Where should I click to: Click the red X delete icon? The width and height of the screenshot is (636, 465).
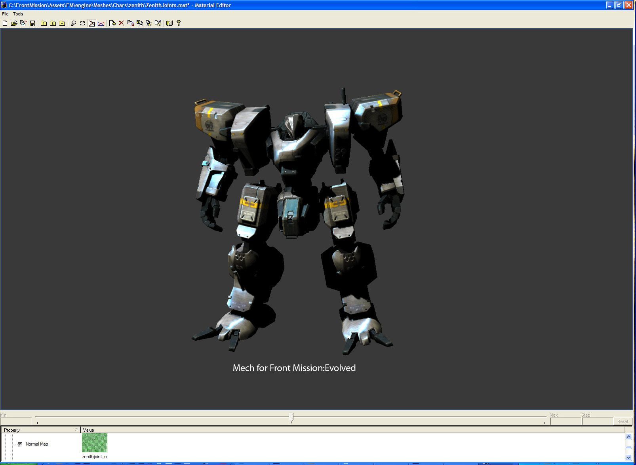click(x=121, y=23)
